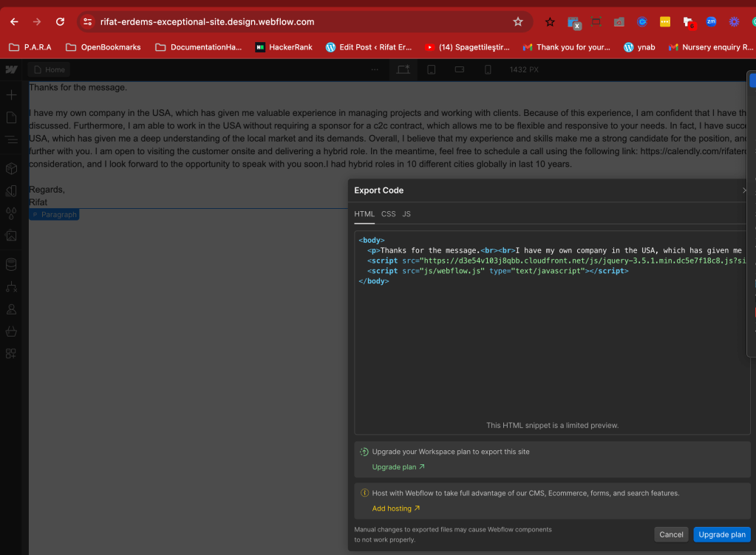Click the address bar URL
756x555 pixels.
click(208, 21)
